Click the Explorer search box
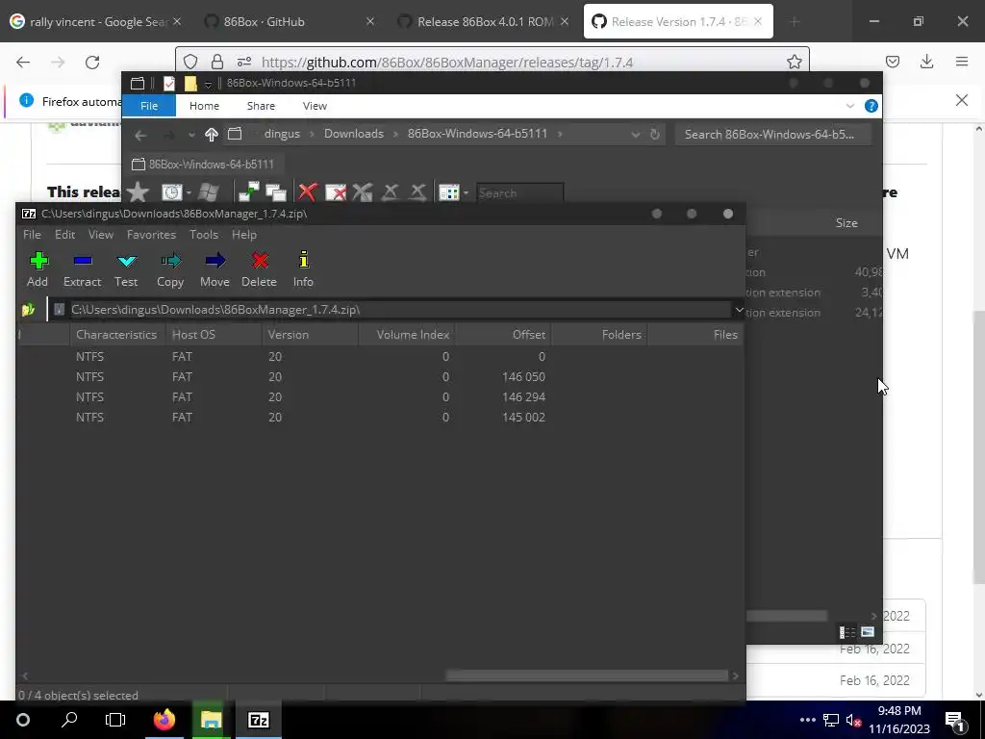This screenshot has width=985, height=739. [x=773, y=135]
